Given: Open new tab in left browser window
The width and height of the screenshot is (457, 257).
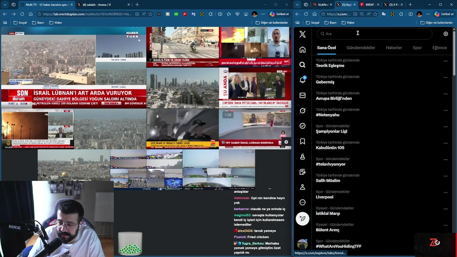Looking at the screenshot, I should [x=137, y=5].
